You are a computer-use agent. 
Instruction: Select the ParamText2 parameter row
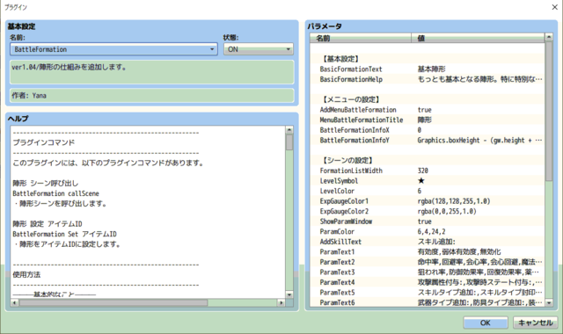point(427,262)
